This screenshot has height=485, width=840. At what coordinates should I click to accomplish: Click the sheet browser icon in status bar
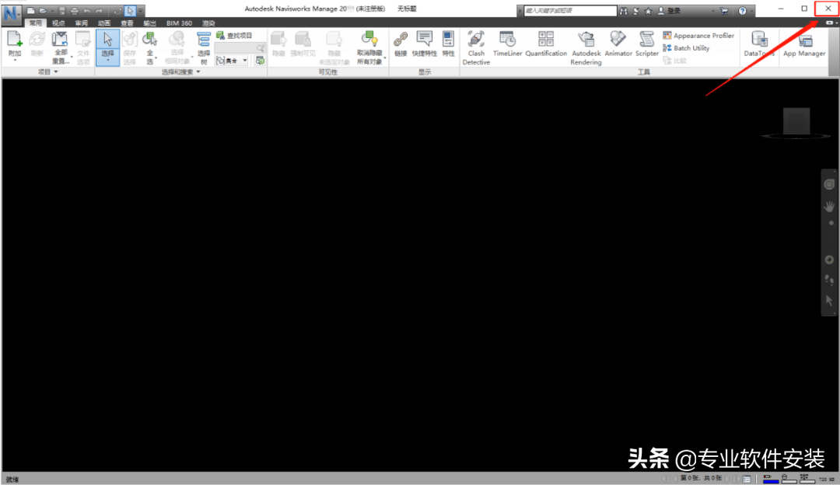[746, 479]
